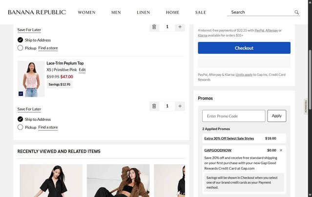
Task: Increase quantity of the first cart item
Action: click(x=180, y=27)
